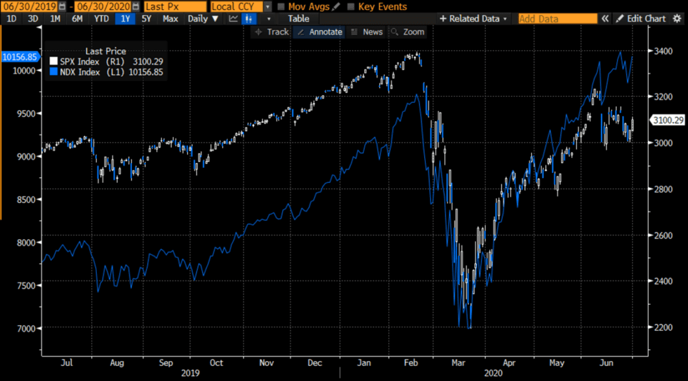Activate the Annotate tool
Image resolution: width=688 pixels, height=381 pixels.
pos(320,32)
